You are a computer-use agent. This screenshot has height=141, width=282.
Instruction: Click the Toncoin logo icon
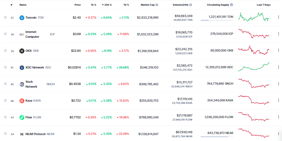[x=22, y=18]
